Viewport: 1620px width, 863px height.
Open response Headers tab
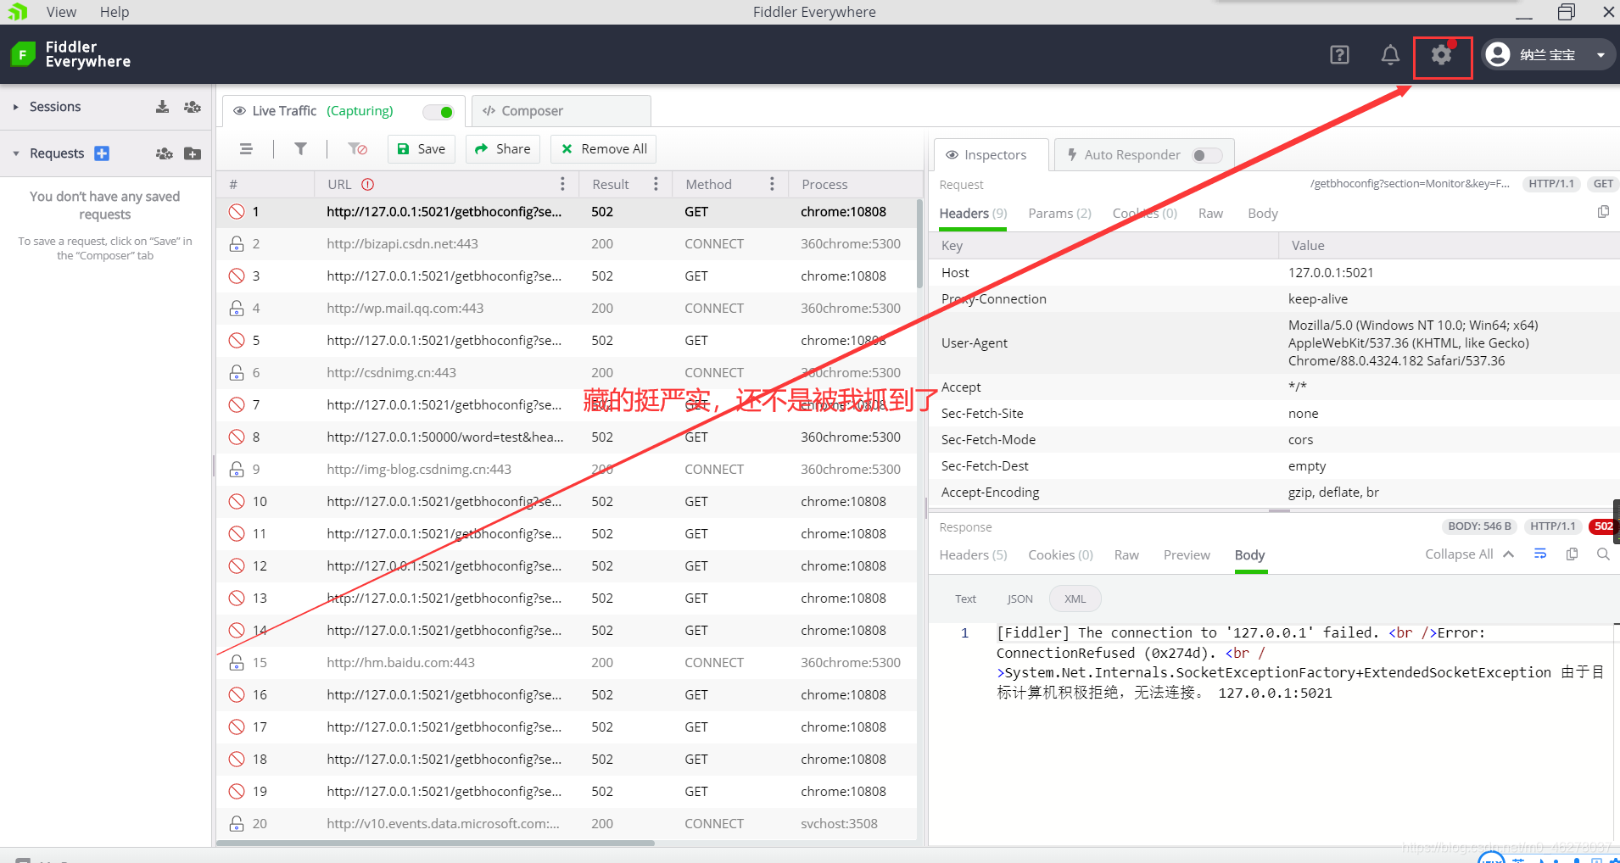coord(973,555)
